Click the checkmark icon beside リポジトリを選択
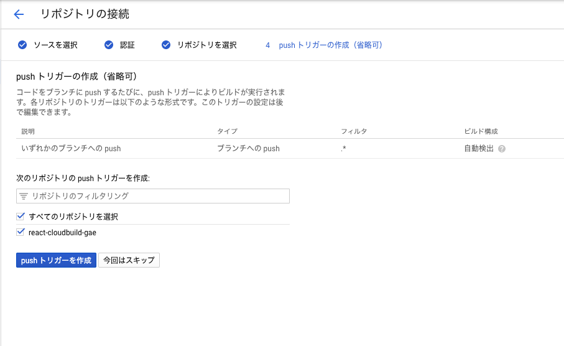Image resolution: width=564 pixels, height=346 pixels. 166,45
